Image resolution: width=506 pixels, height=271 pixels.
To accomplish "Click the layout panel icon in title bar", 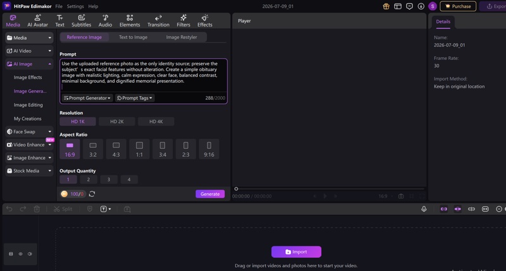I will point(398,6).
